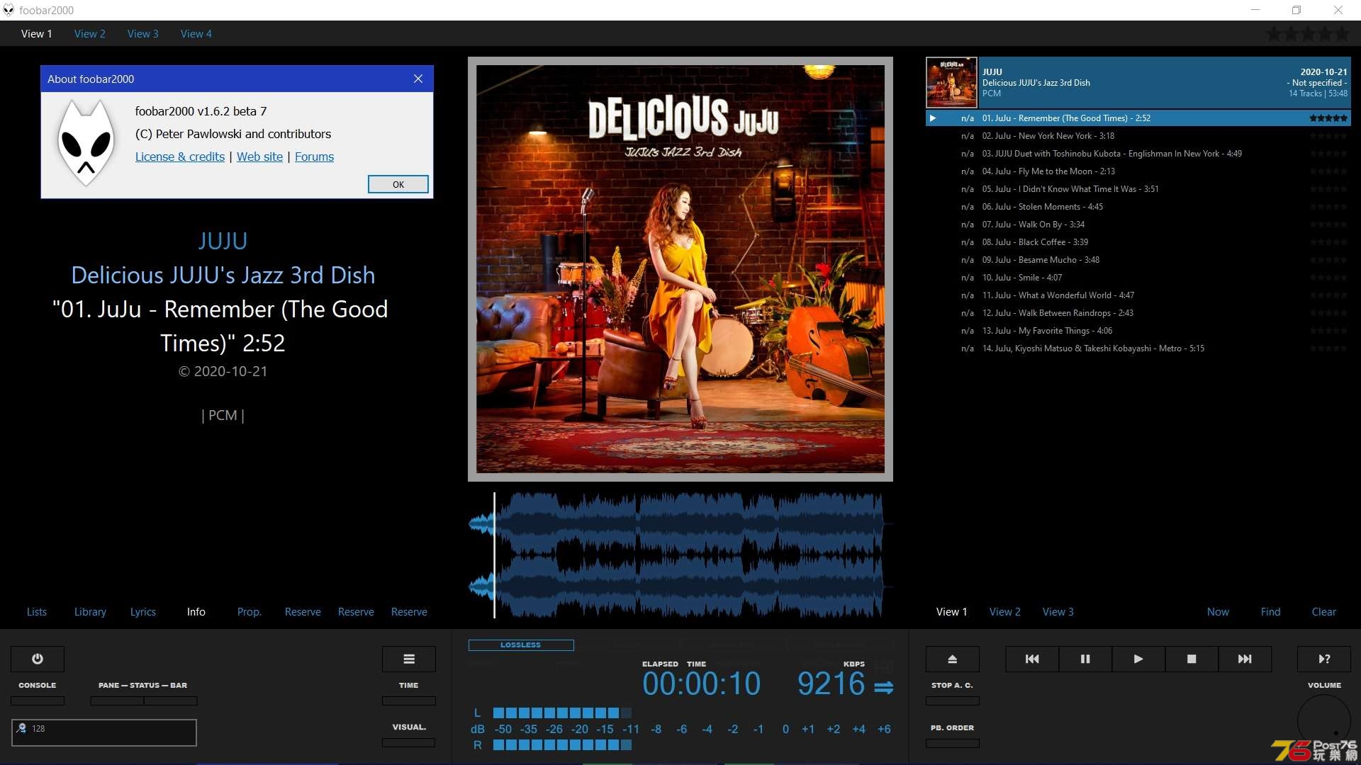Skip to the previous track

(x=1032, y=659)
